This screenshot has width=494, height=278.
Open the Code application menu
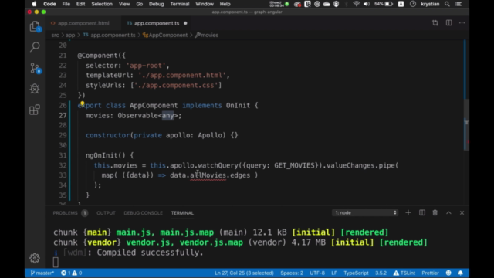point(49,4)
